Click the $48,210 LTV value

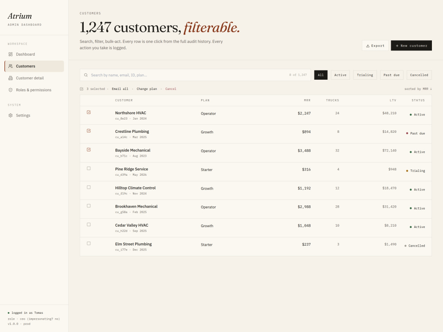(x=389, y=113)
